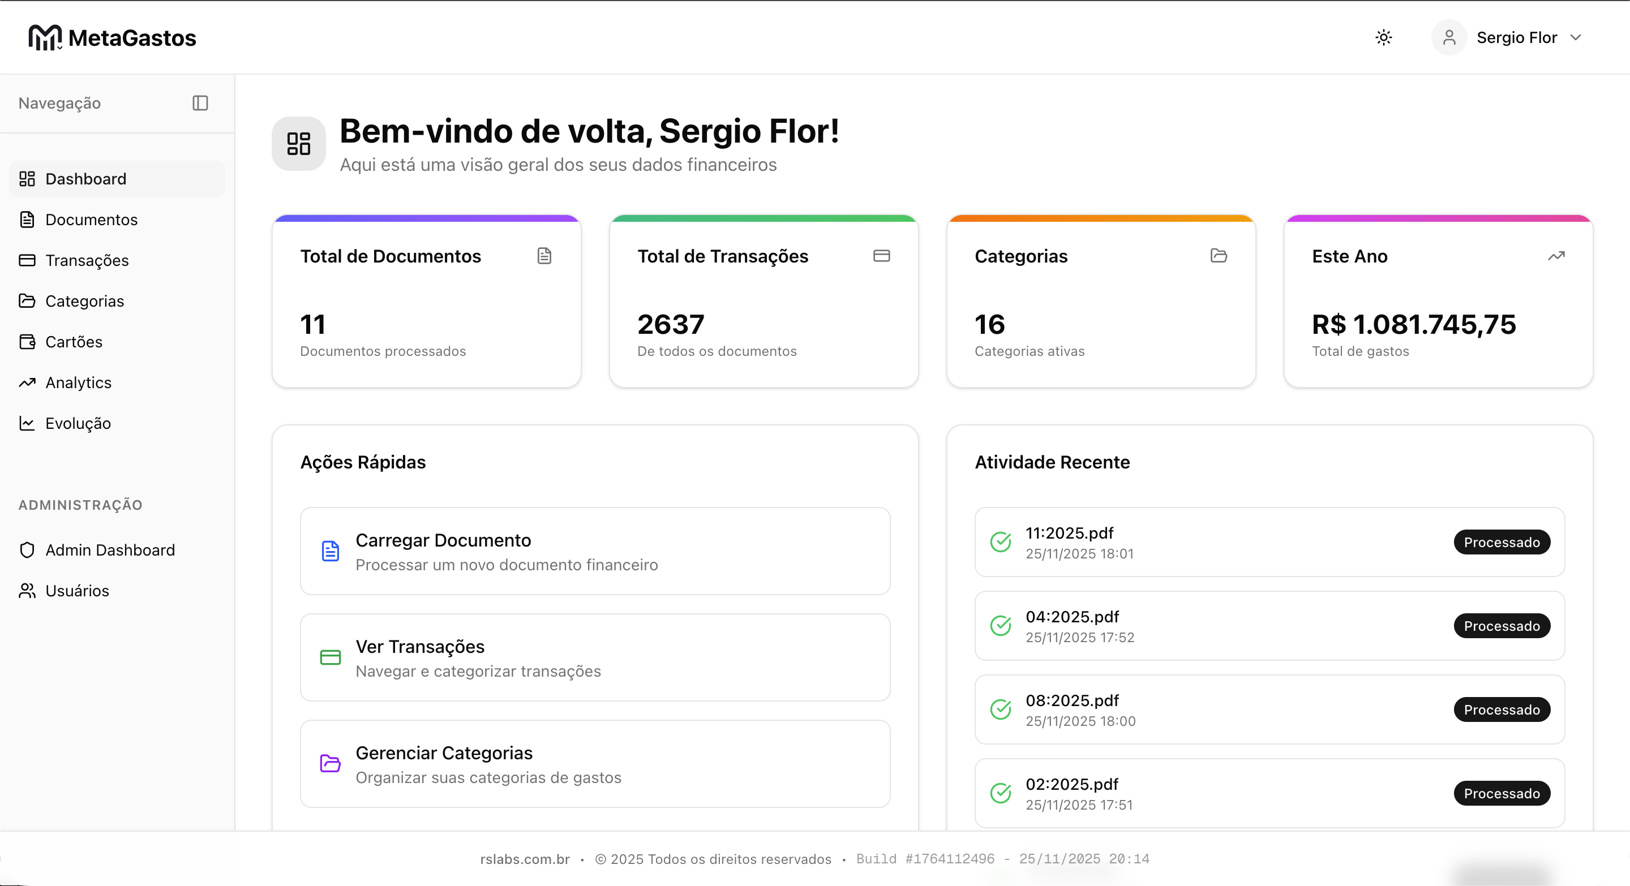This screenshot has height=886, width=1630.
Task: Click the Processado badge for 11:2025.pdf
Action: 1502,542
